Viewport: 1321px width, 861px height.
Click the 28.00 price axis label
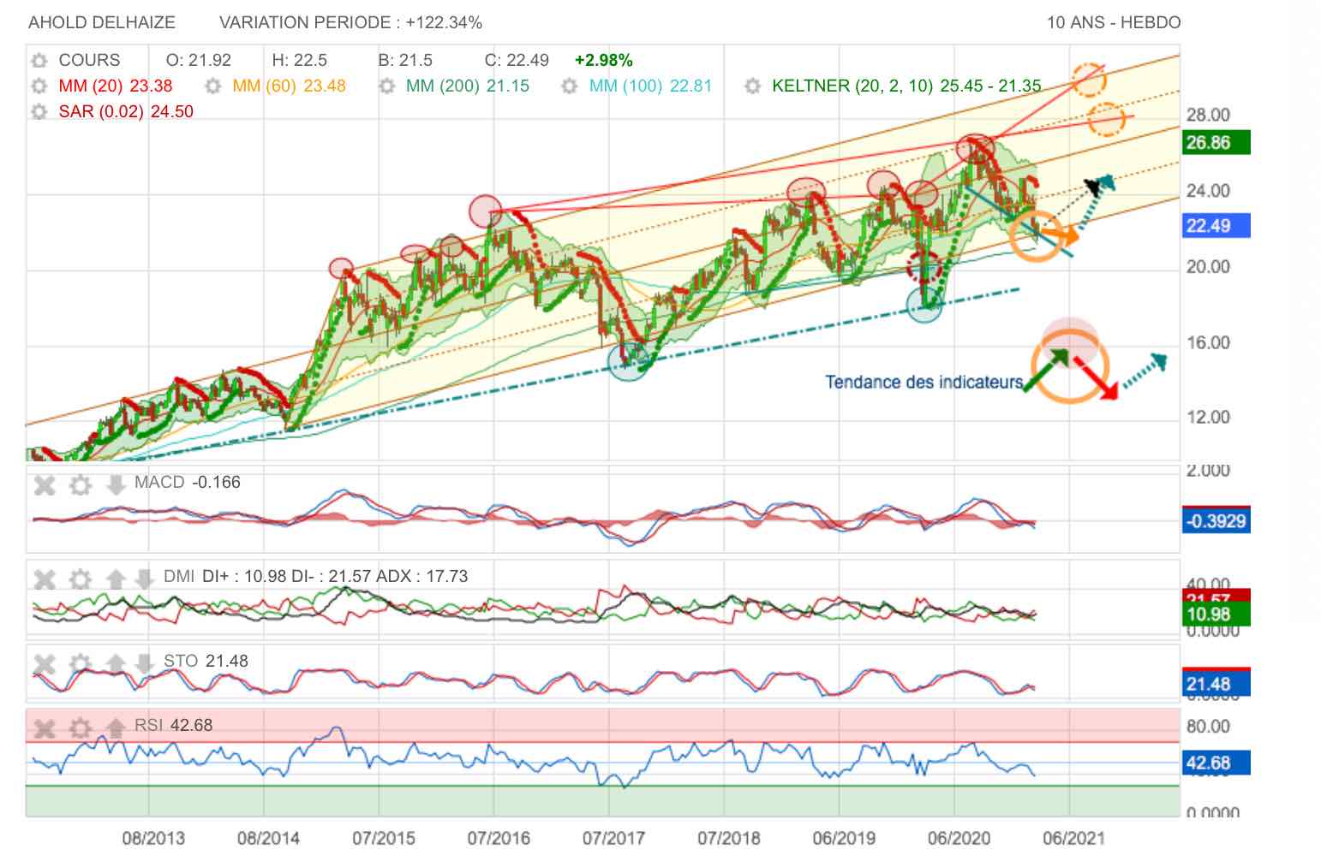[1208, 116]
